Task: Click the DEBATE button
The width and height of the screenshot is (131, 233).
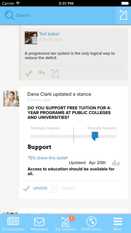Action: pyautogui.click(x=68, y=189)
